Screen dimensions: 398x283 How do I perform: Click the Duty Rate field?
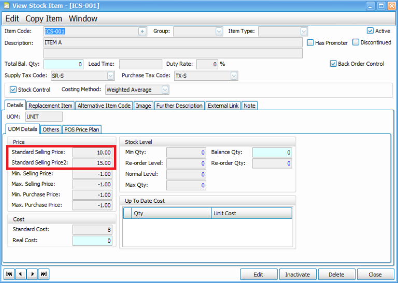click(x=207, y=64)
